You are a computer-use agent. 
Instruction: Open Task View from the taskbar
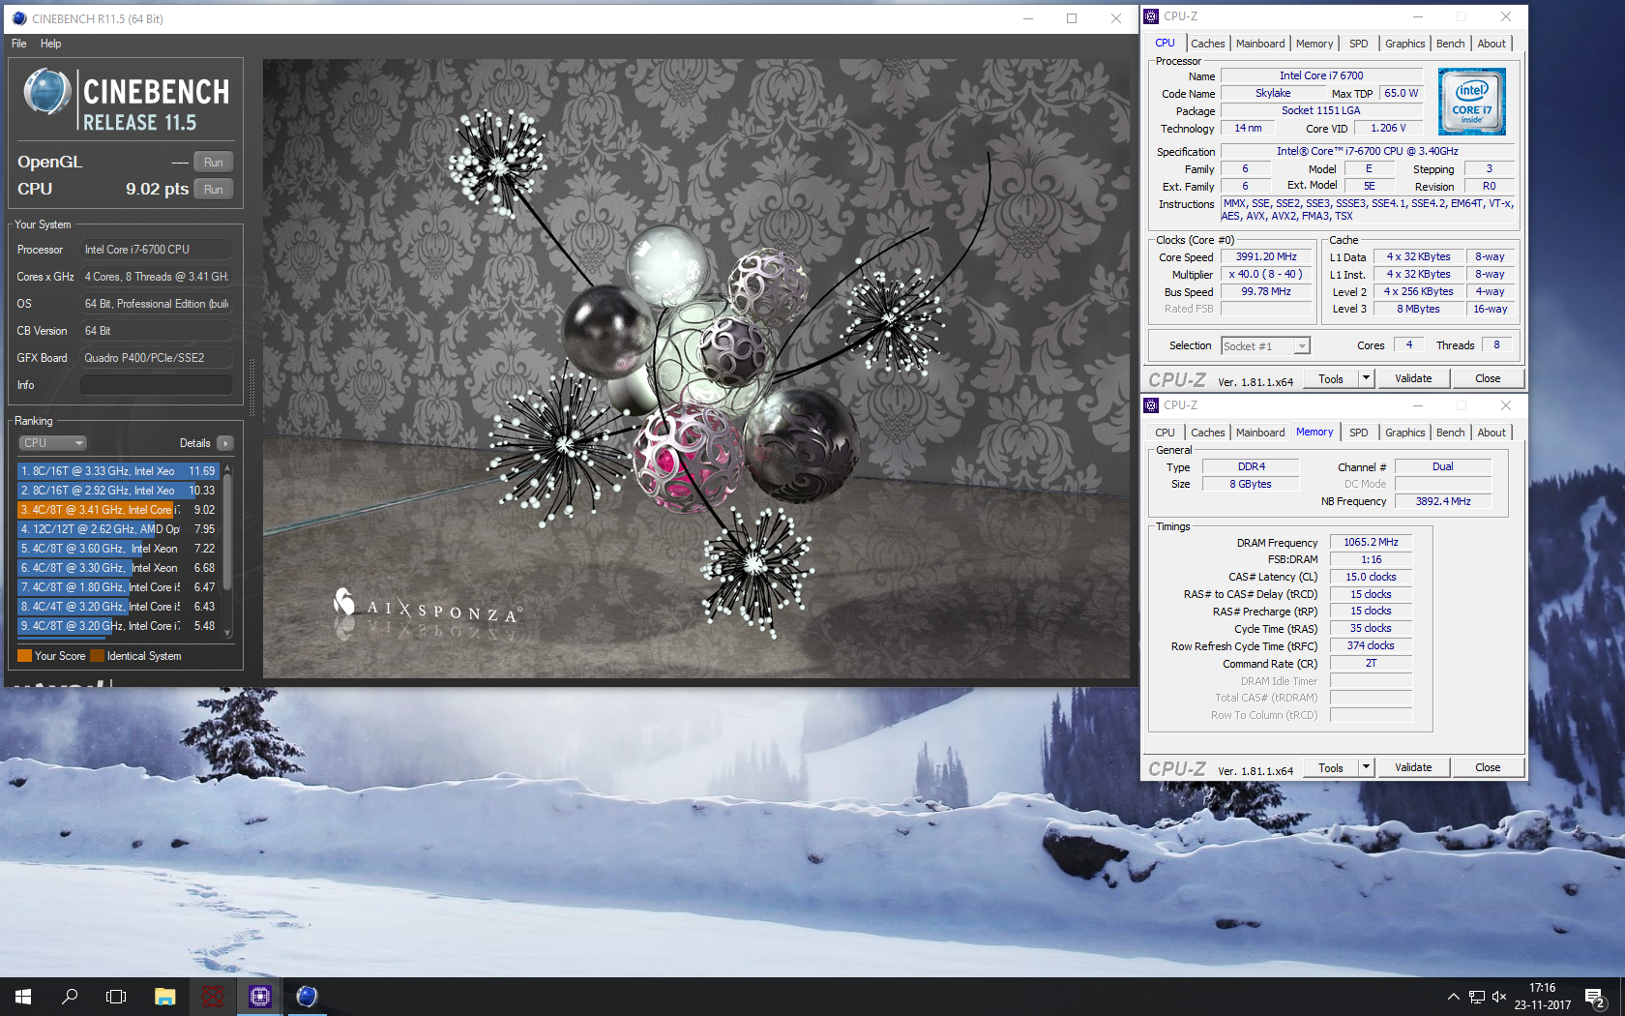click(116, 997)
